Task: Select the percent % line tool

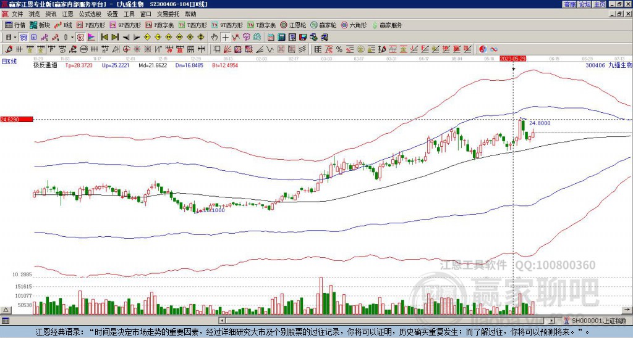Action: click(x=339, y=49)
